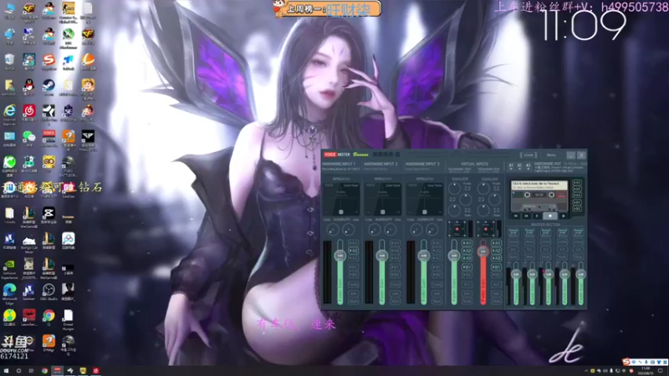Mute the Hardware Input 2 strip

pos(396,302)
